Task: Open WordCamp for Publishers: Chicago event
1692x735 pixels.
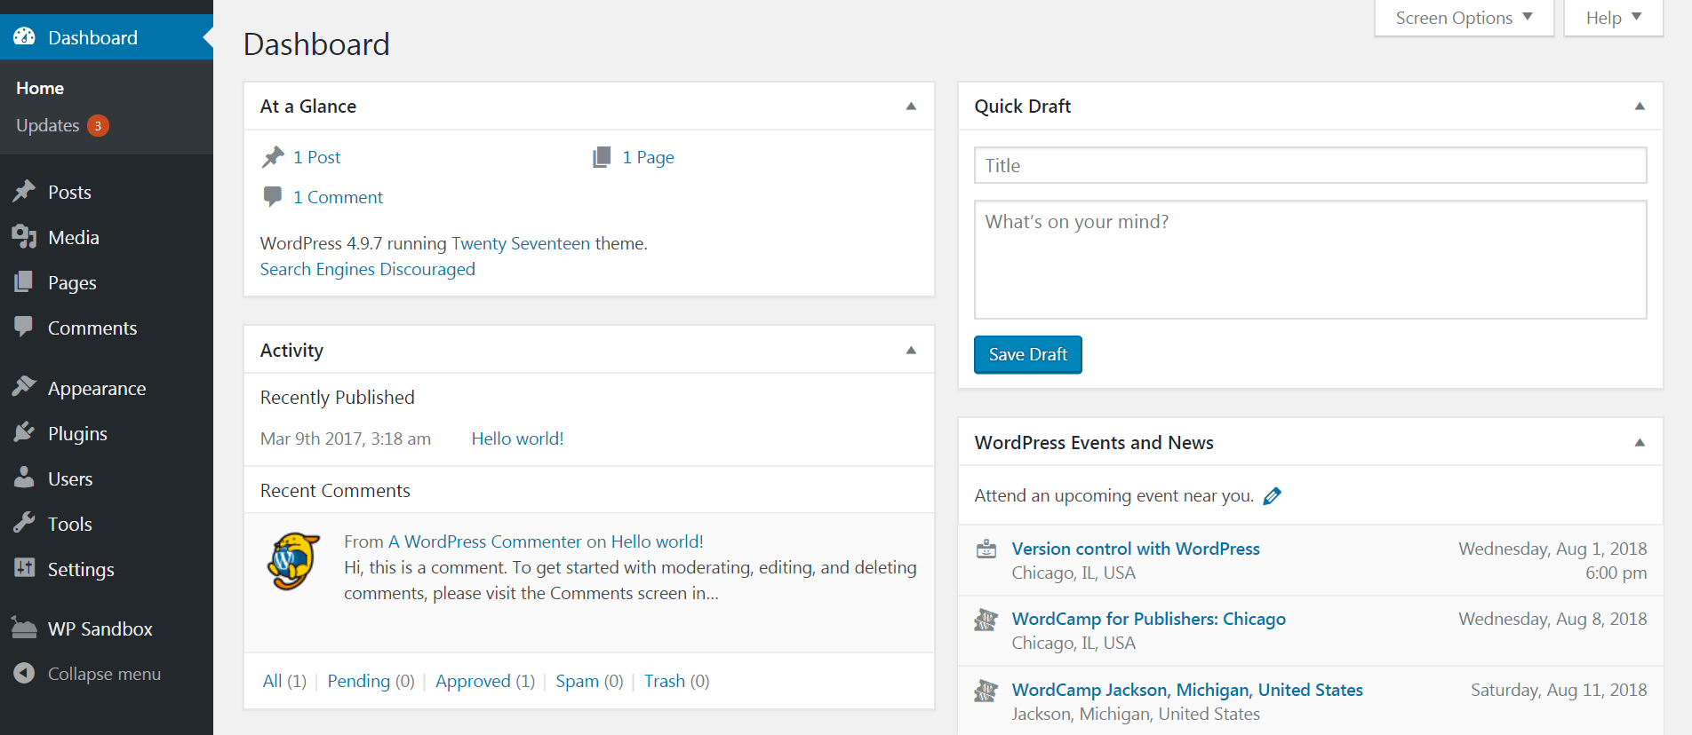Action: 1148,619
